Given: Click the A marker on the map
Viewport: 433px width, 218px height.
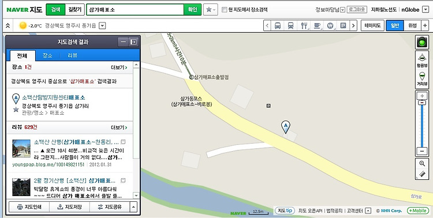Looking at the screenshot, I should [x=286, y=127].
